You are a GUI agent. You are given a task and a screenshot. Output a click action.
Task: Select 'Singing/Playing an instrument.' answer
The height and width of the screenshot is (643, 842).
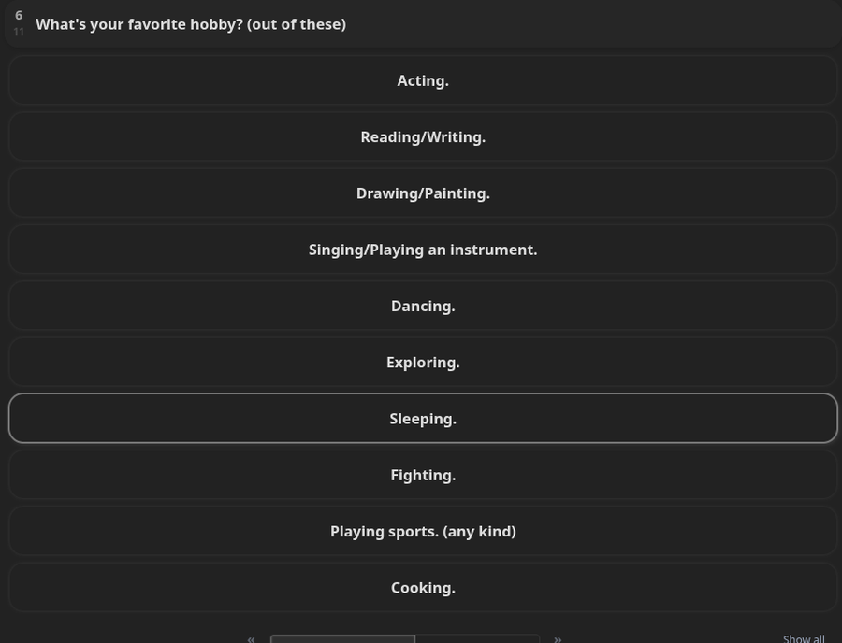click(x=423, y=250)
